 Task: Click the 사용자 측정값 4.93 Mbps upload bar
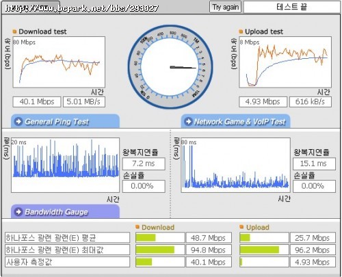point(264,262)
